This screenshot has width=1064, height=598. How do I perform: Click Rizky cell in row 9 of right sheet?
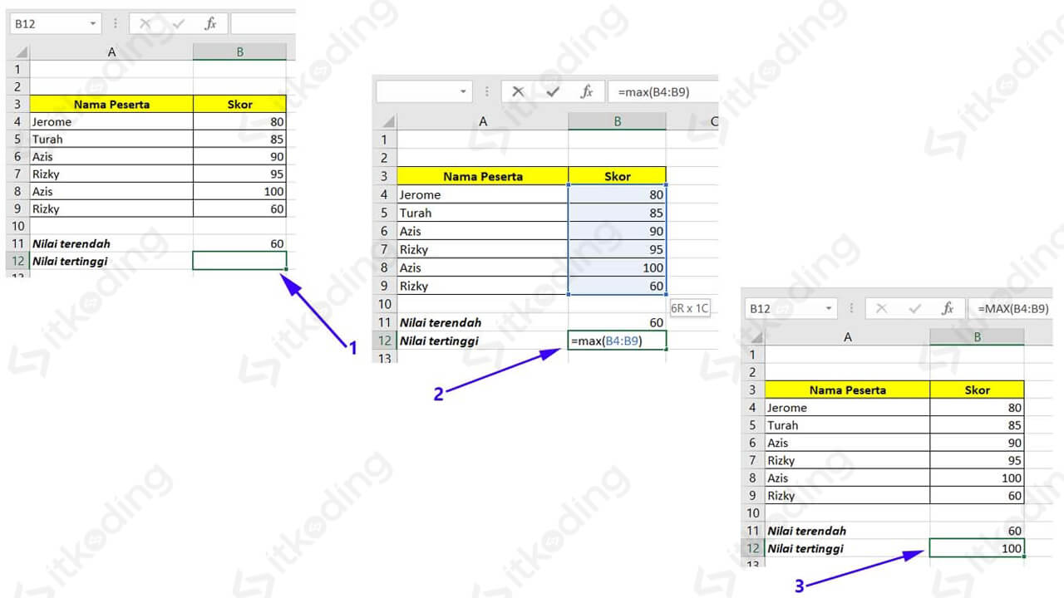click(x=847, y=496)
